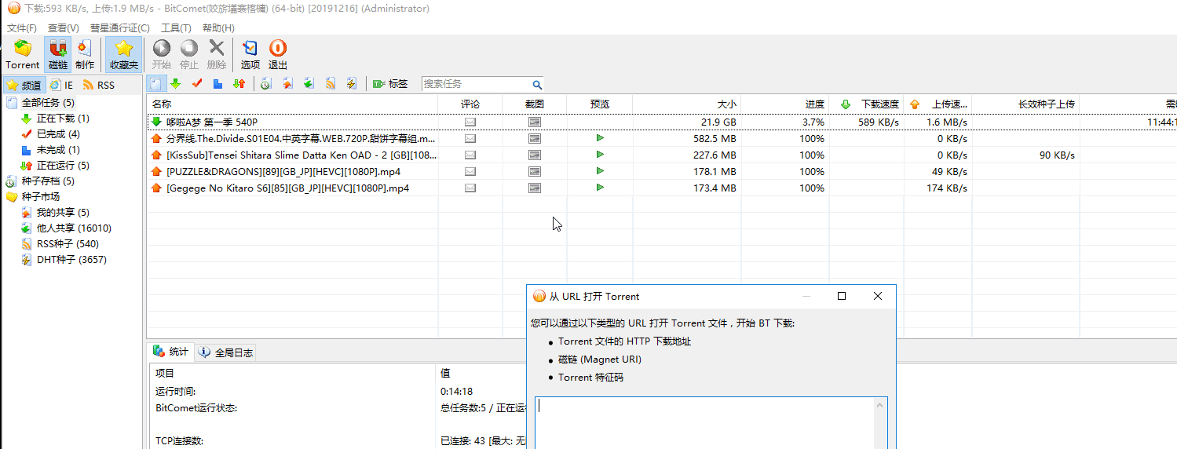Viewport: 1177px width, 449px height.
Task: Filter by downloading green arrow icon
Action: (175, 83)
